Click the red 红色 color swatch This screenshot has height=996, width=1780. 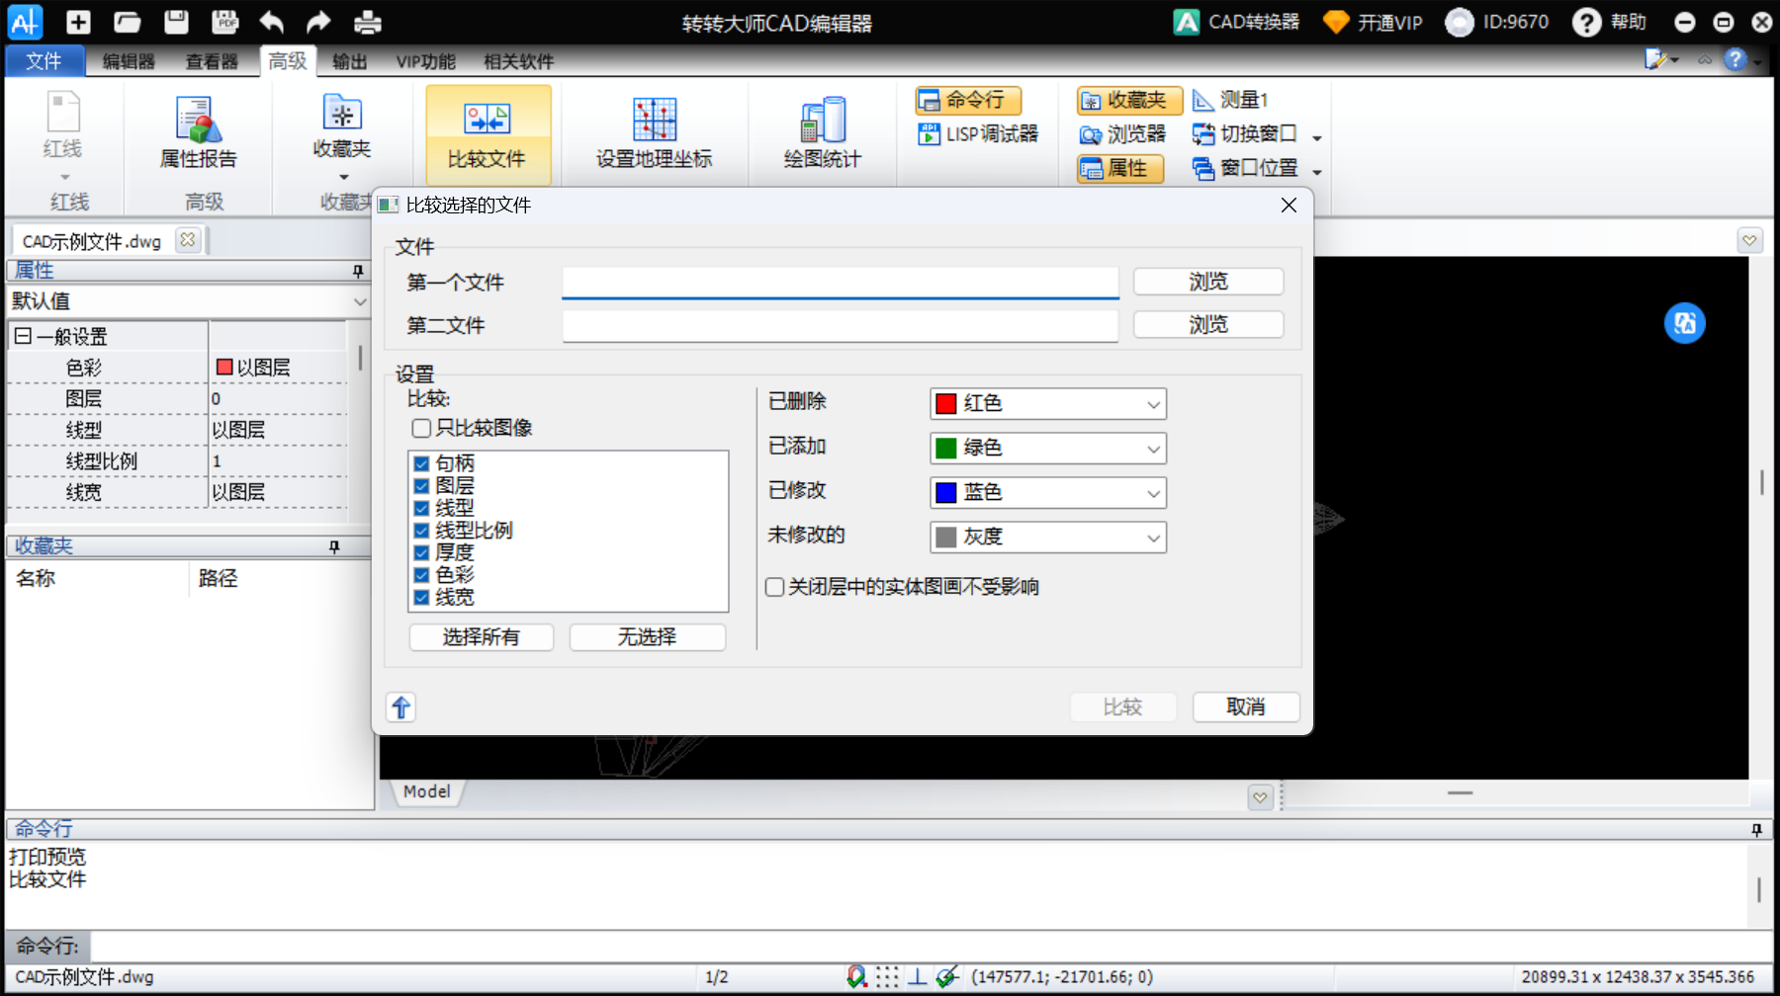tap(946, 403)
